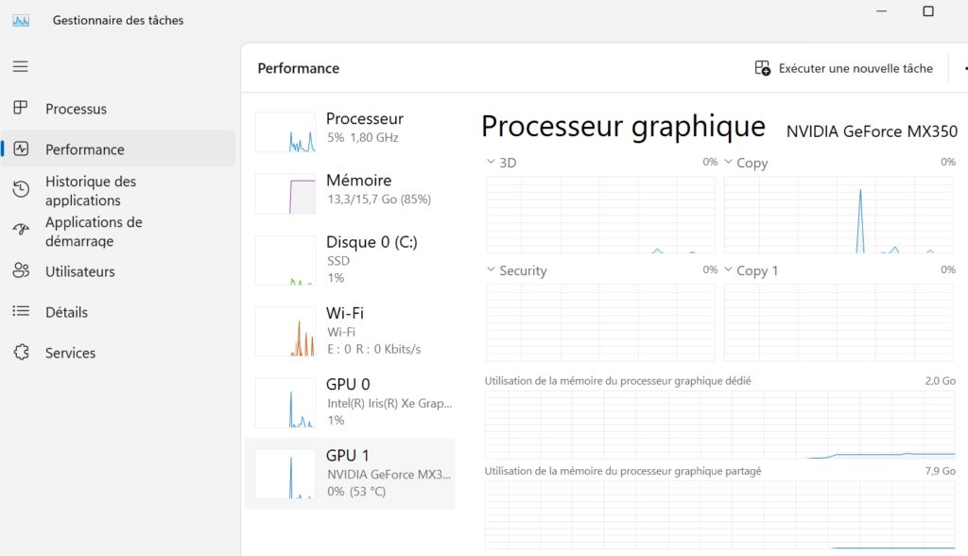Click the Task Manager app icon in title bar
This screenshot has width=968, height=556.
(x=21, y=21)
